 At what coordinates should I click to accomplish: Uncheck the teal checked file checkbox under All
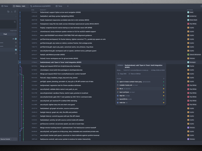tap(16, 50)
